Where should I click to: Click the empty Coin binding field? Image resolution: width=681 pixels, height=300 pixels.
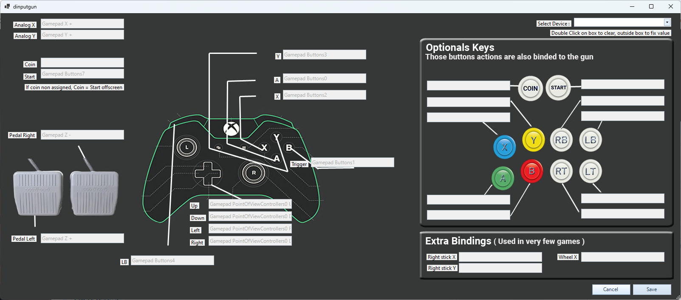(82, 63)
